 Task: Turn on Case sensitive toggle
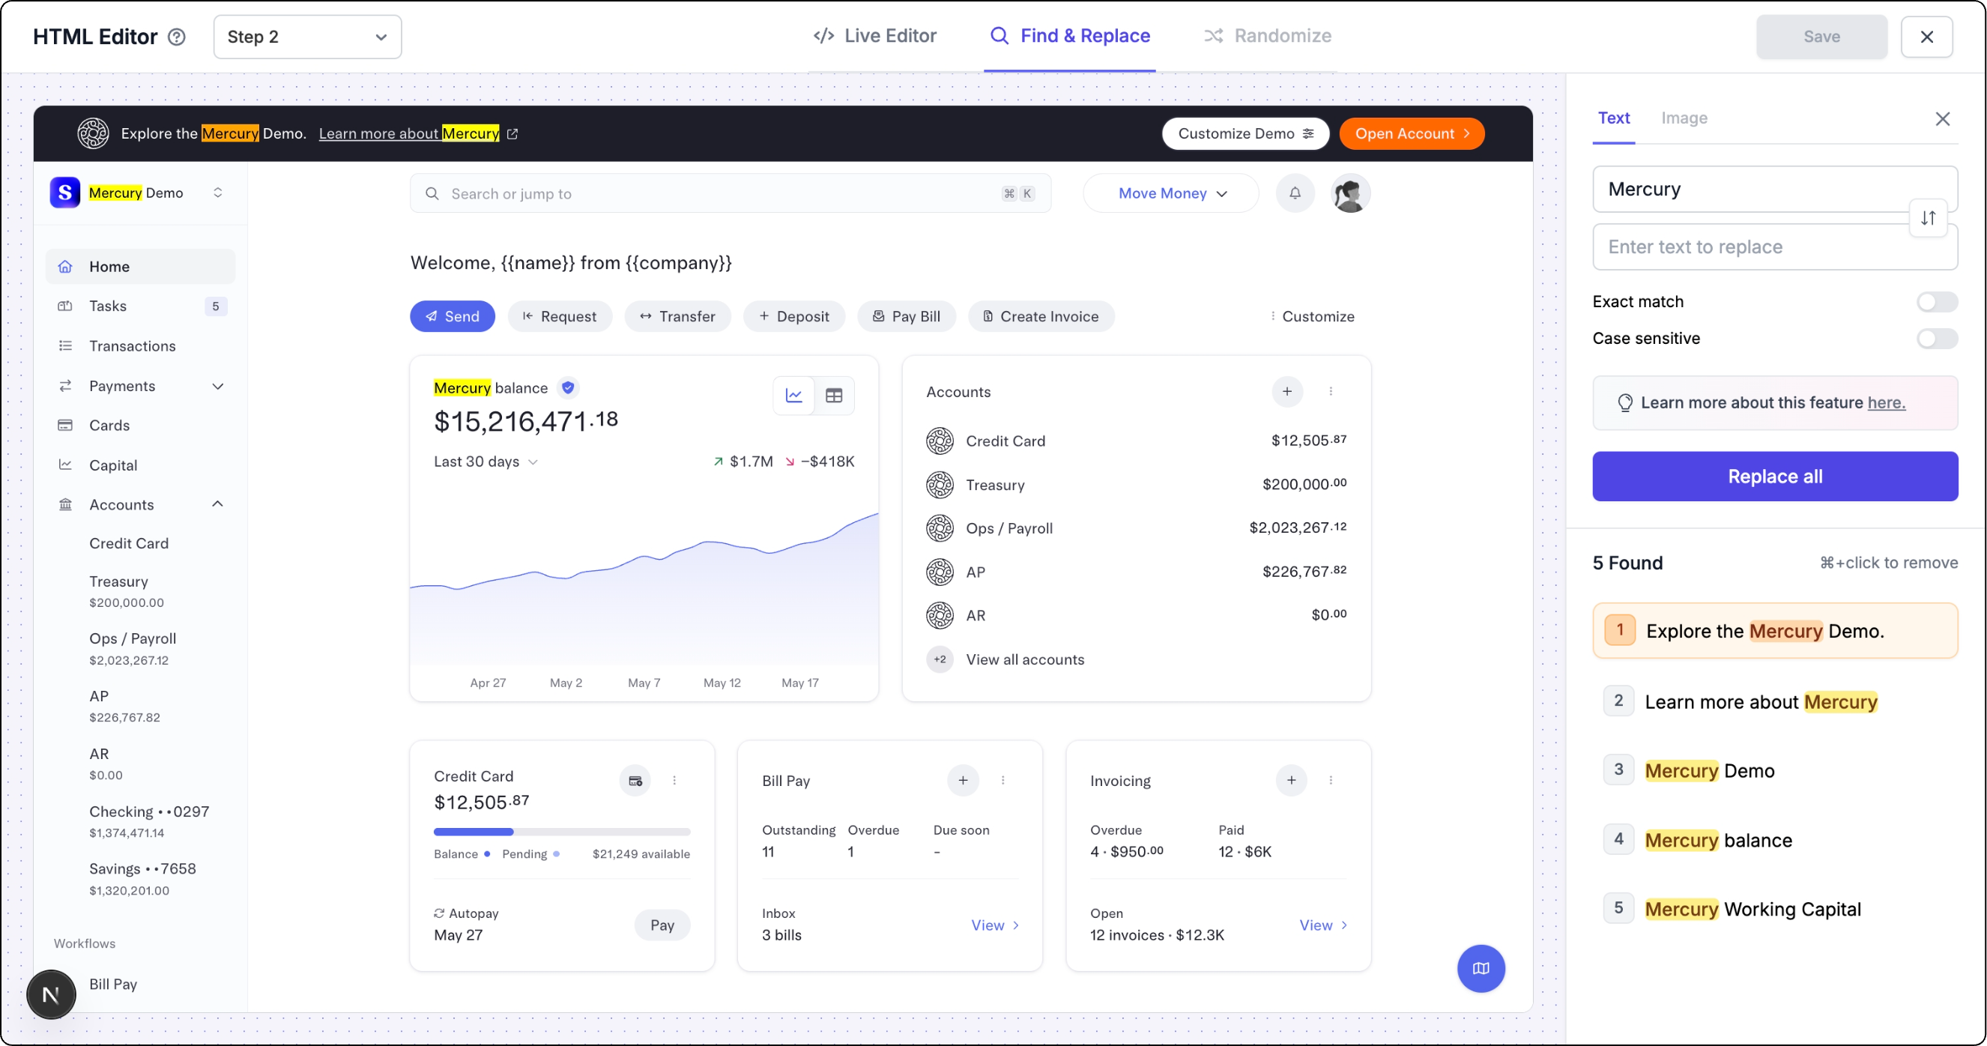pos(1936,338)
